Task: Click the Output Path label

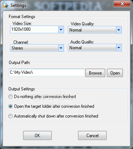Action: [x=20, y=63]
